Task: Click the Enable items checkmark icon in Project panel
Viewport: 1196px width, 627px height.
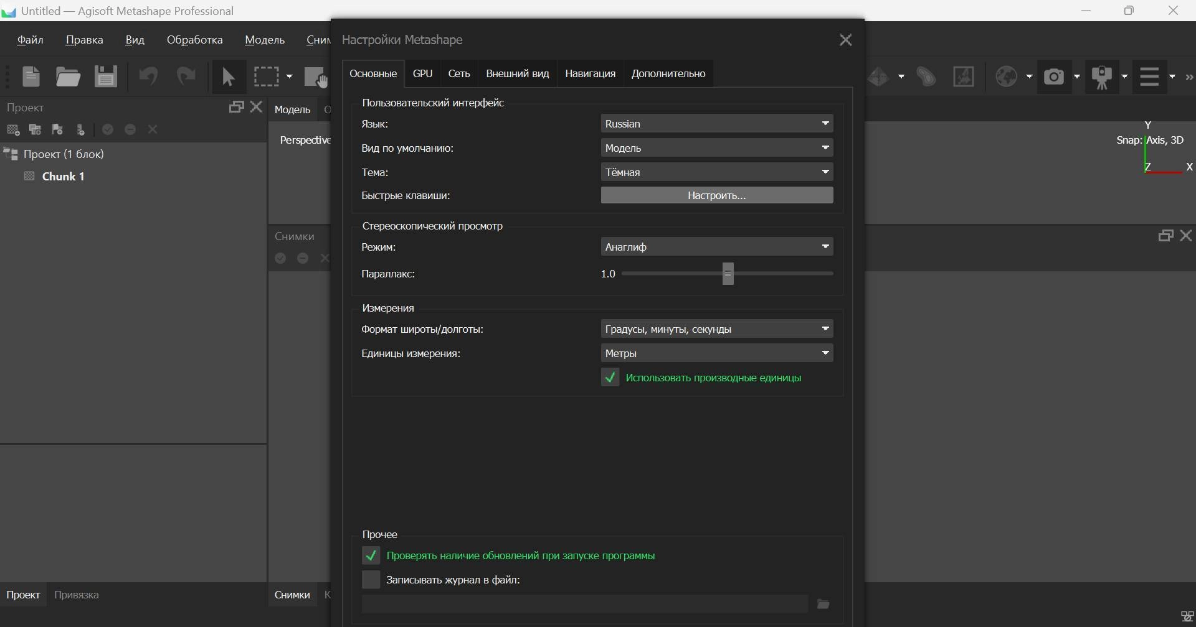Action: [x=108, y=129]
